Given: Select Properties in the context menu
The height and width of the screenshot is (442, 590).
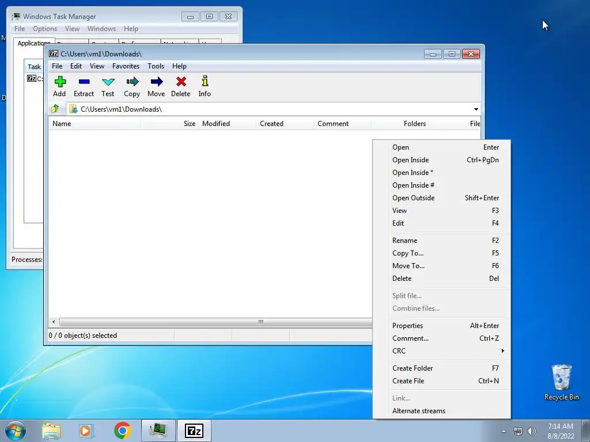Looking at the screenshot, I should tap(442, 326).
